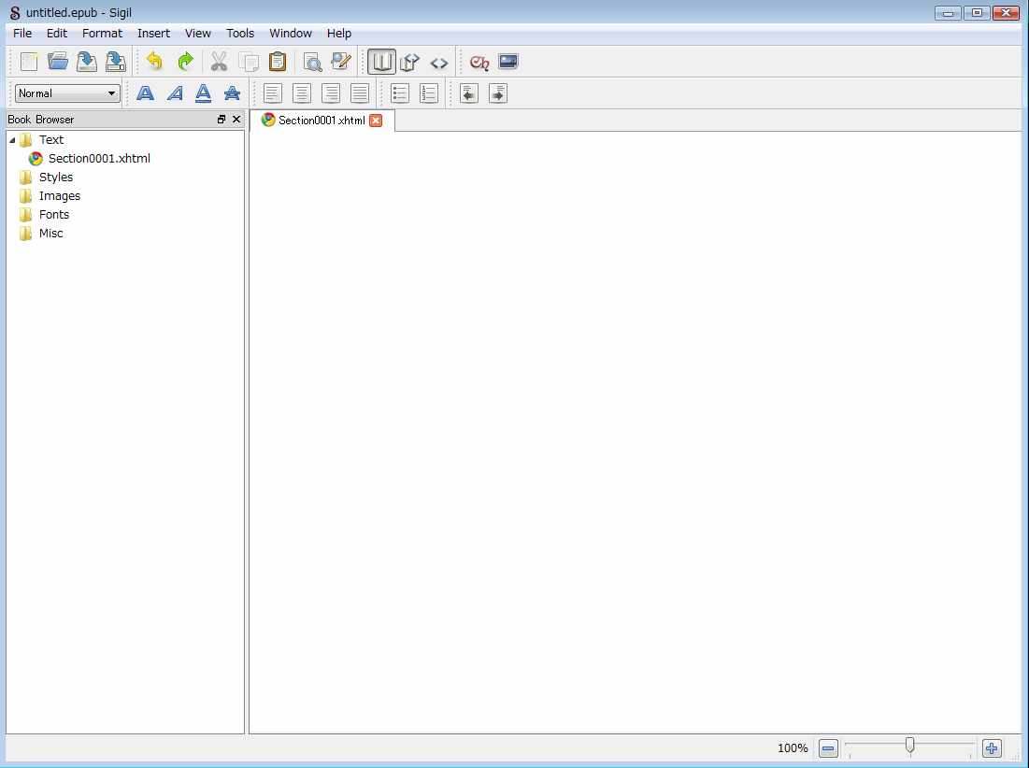Open the Meta Editor tool
Viewport: 1029px width, 768px height.
[341, 63]
